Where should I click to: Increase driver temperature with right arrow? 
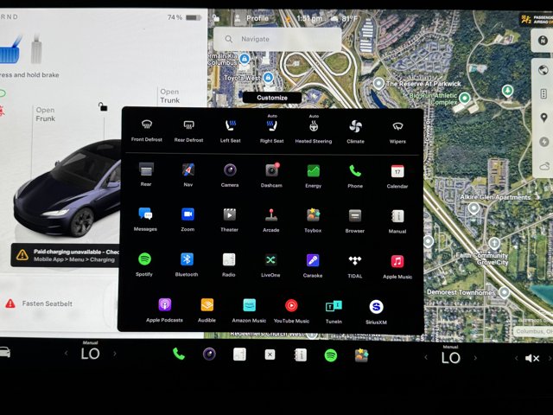pos(115,354)
